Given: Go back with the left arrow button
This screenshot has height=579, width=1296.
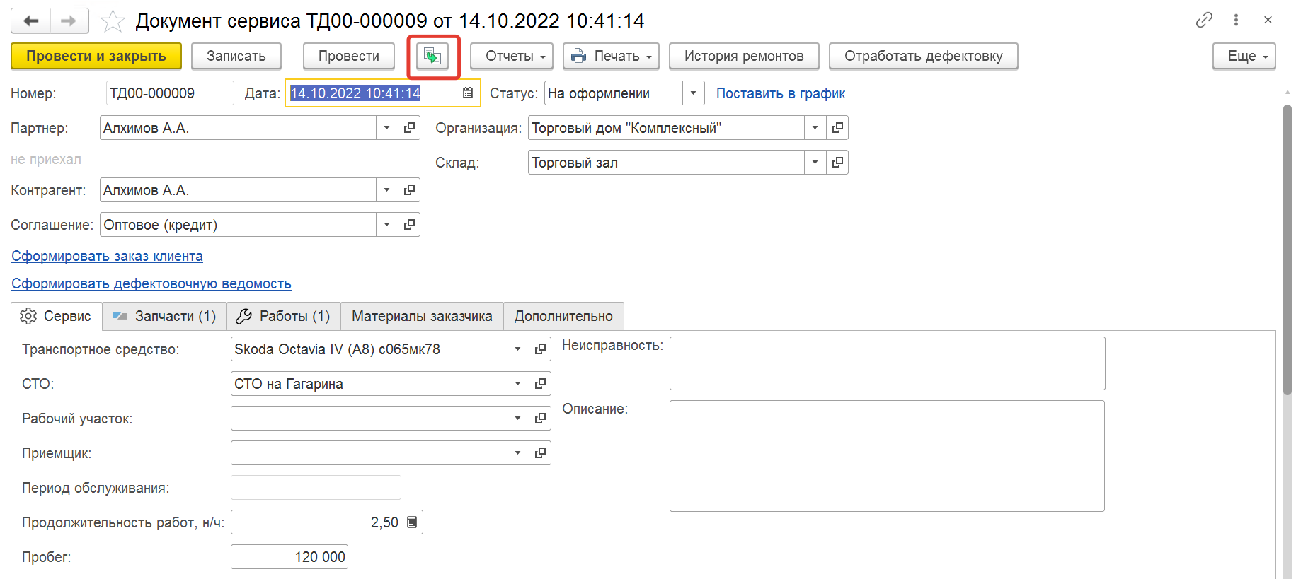Looking at the screenshot, I should [x=30, y=21].
